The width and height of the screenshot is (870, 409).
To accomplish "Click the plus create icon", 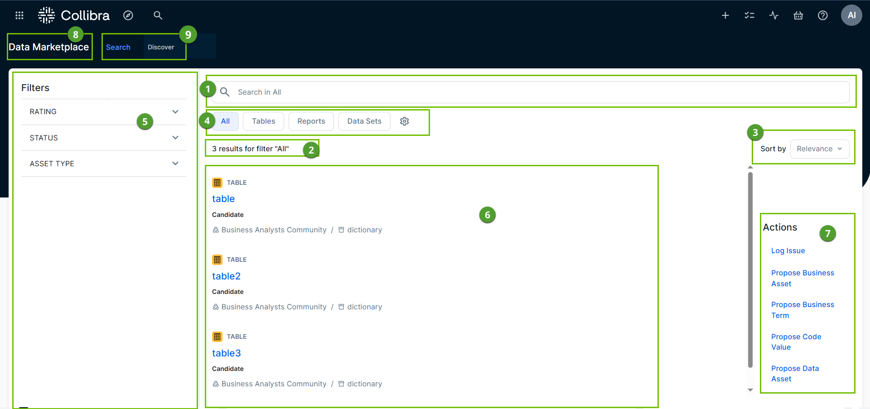I will pos(725,15).
